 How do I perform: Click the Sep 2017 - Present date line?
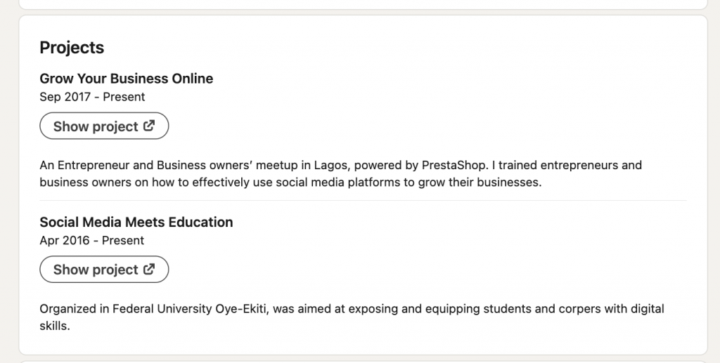(92, 97)
